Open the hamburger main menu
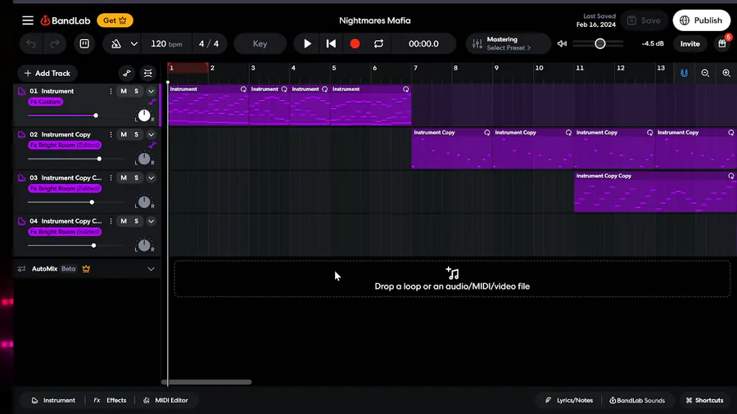Image resolution: width=737 pixels, height=414 pixels. [x=28, y=20]
